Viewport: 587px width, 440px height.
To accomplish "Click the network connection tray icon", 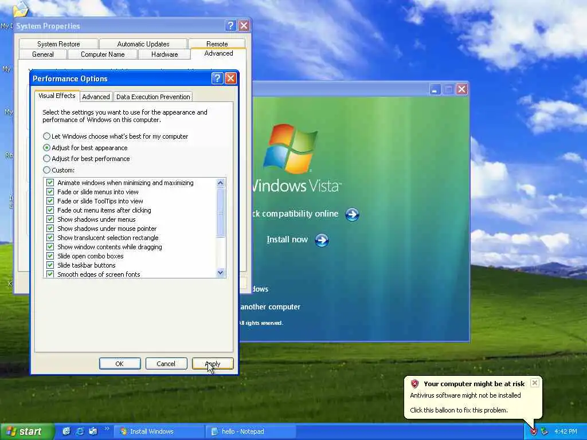I will (545, 432).
